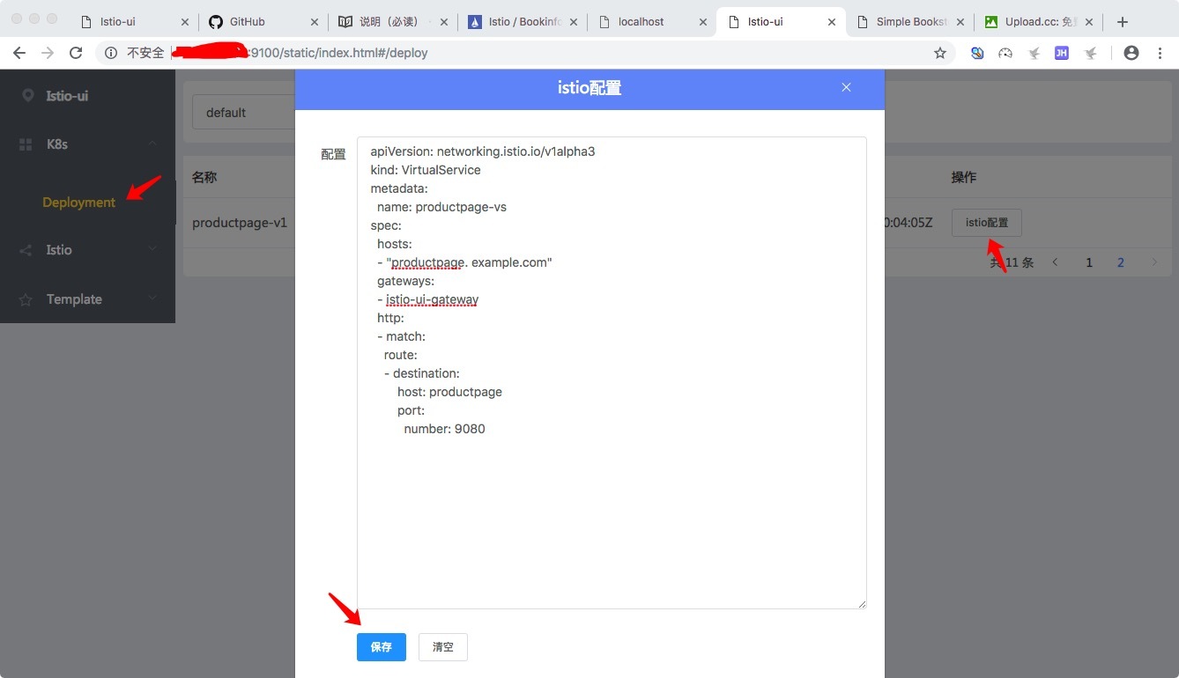Image resolution: width=1179 pixels, height=678 pixels.
Task: Click the browser reload icon
Action: [x=76, y=53]
